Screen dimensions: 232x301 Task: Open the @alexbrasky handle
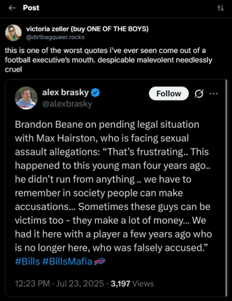(x=67, y=104)
